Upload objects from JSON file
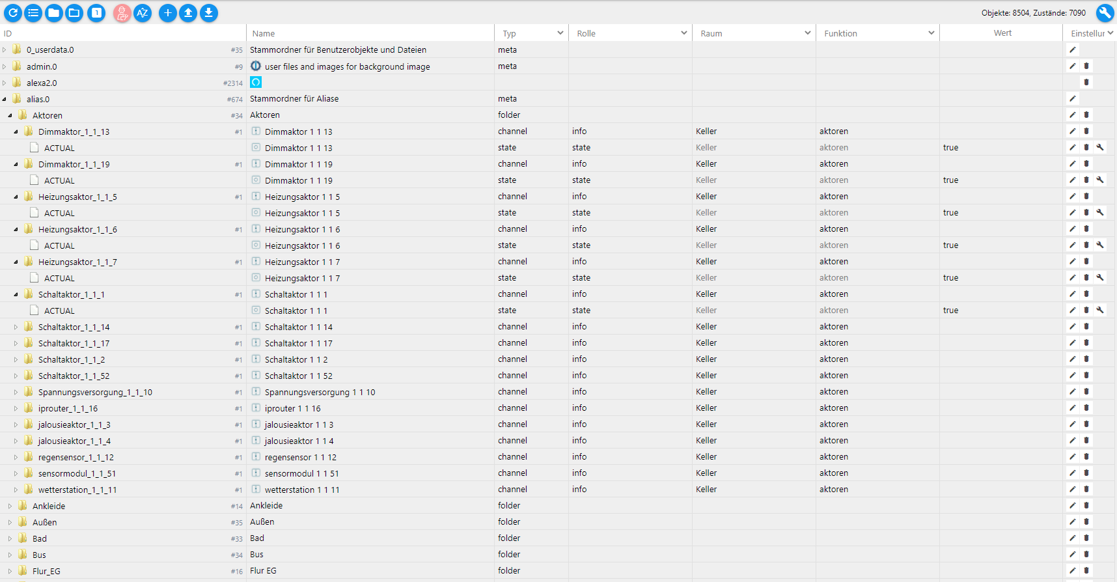Image resolution: width=1117 pixels, height=582 pixels. coord(188,12)
